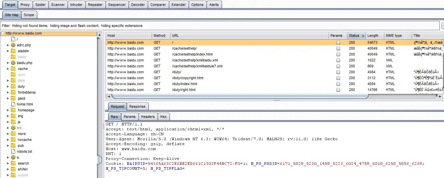Select the baidu.php gear icon
This screenshot has width=444, height=178.
click(x=13, y=63)
